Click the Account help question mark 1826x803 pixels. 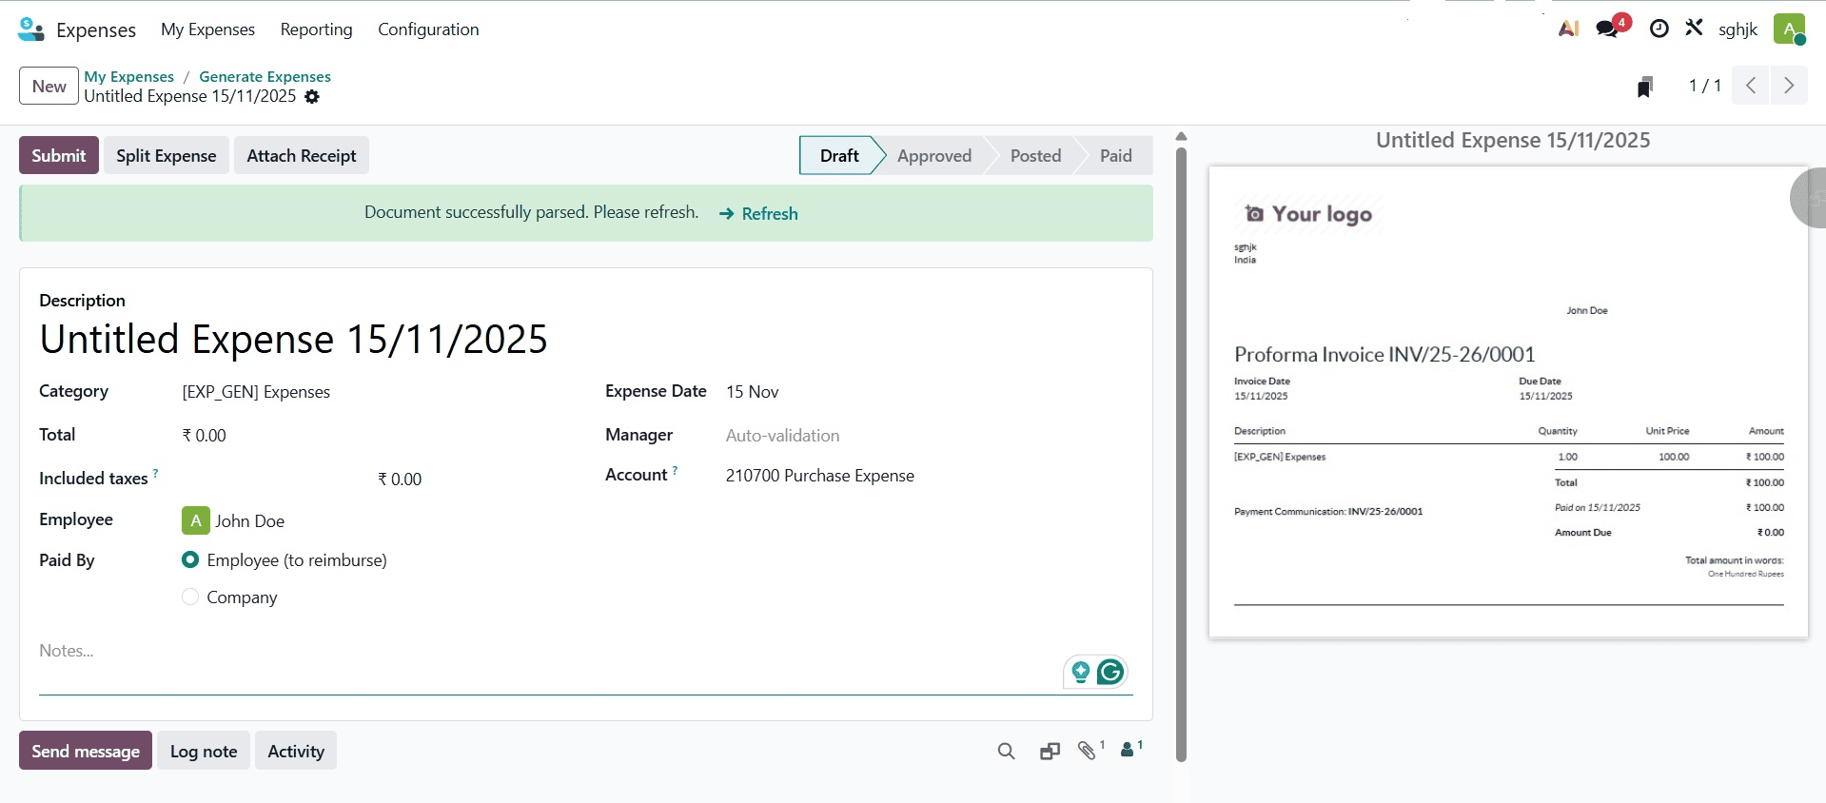click(675, 470)
